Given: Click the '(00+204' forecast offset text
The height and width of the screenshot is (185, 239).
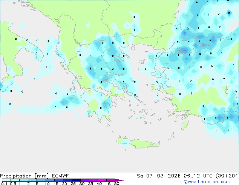Looking at the screenshot, I should pyautogui.click(x=227, y=176).
